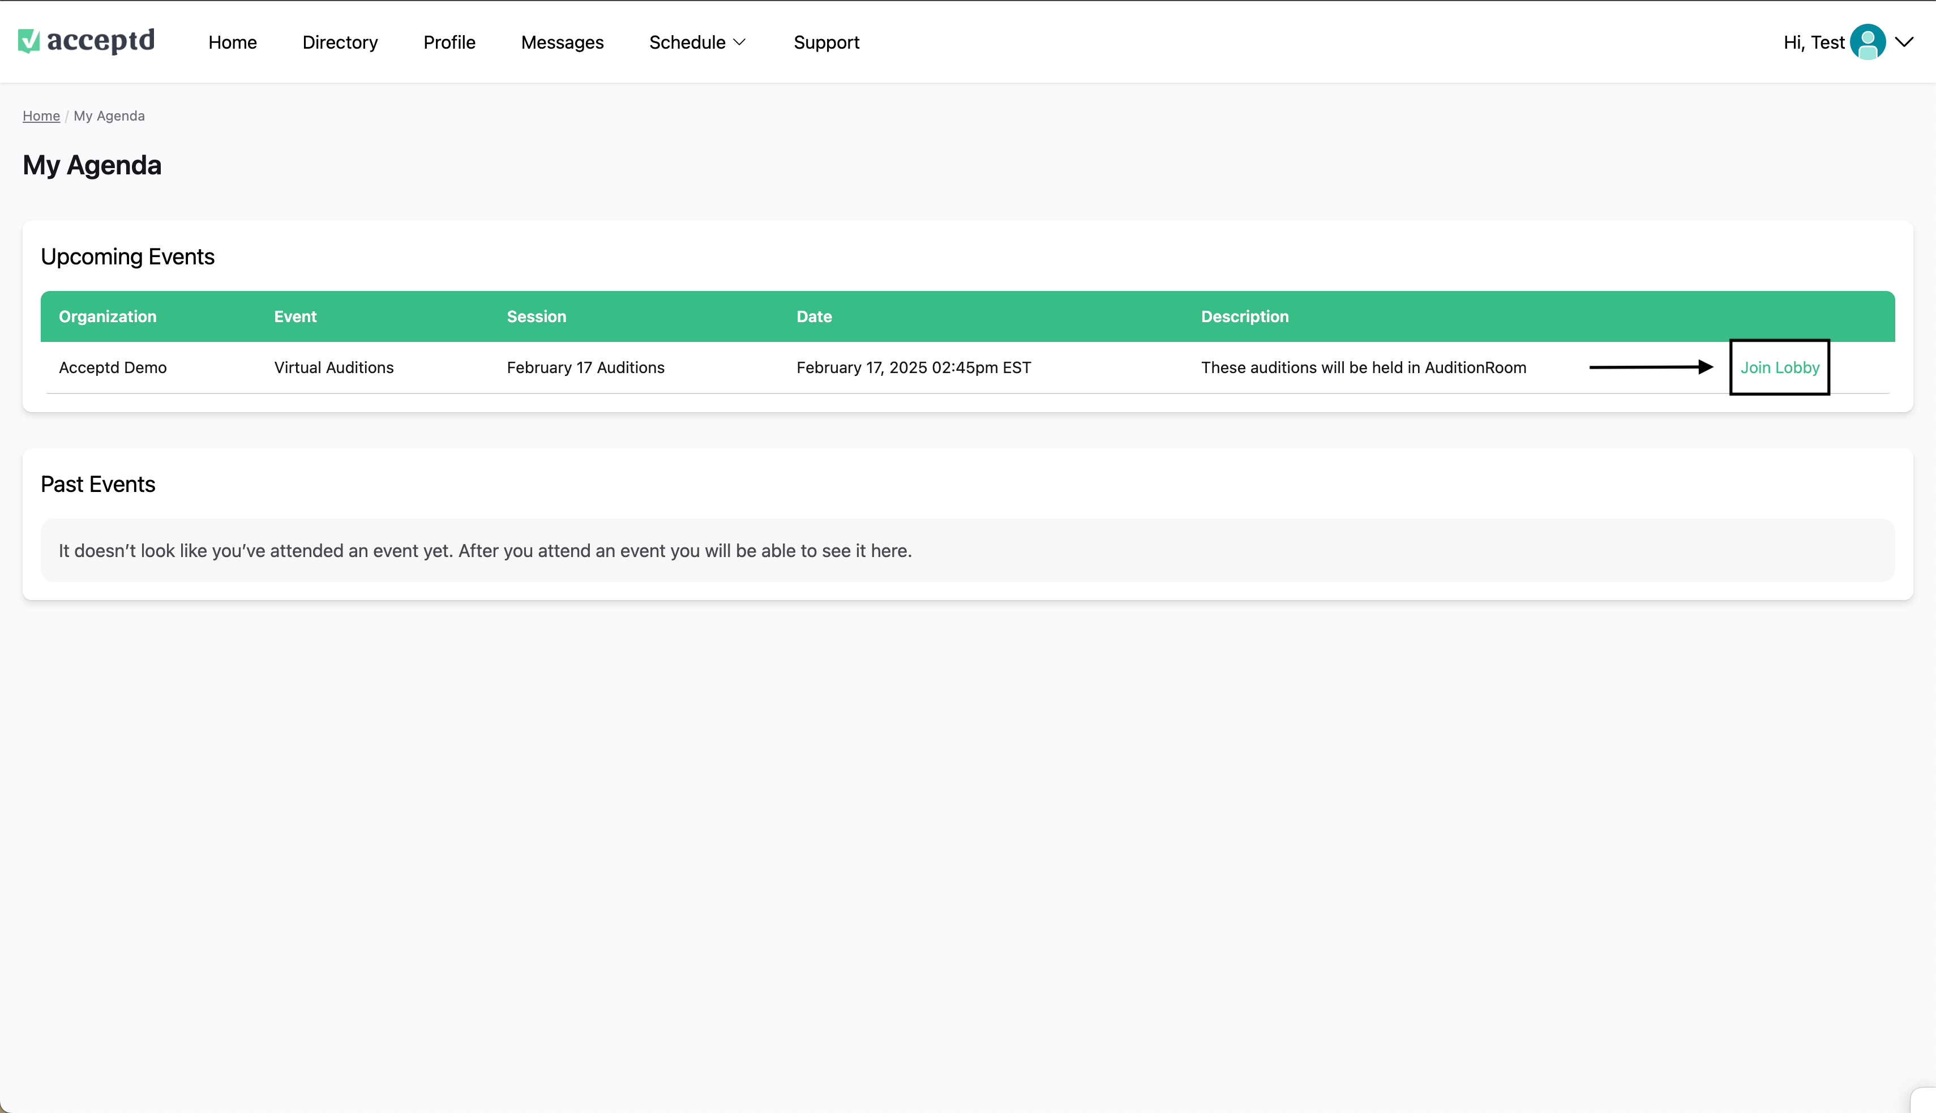Click the February 17 Auditions session cell
Viewport: 1936px width, 1113px height.
point(585,367)
